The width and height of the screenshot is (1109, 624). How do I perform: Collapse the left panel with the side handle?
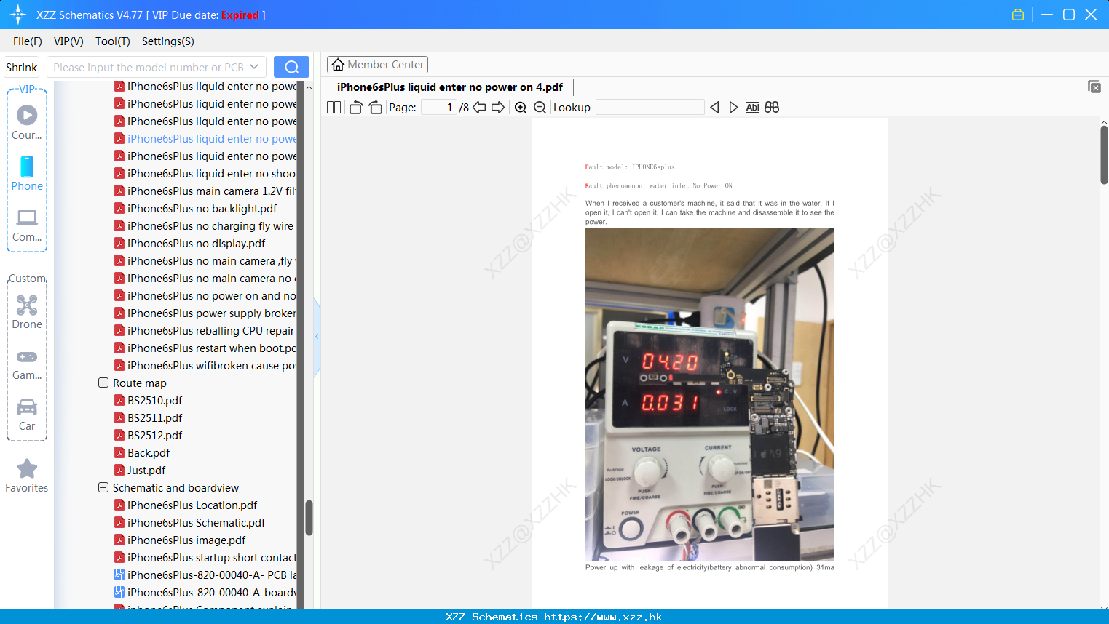[x=317, y=337]
